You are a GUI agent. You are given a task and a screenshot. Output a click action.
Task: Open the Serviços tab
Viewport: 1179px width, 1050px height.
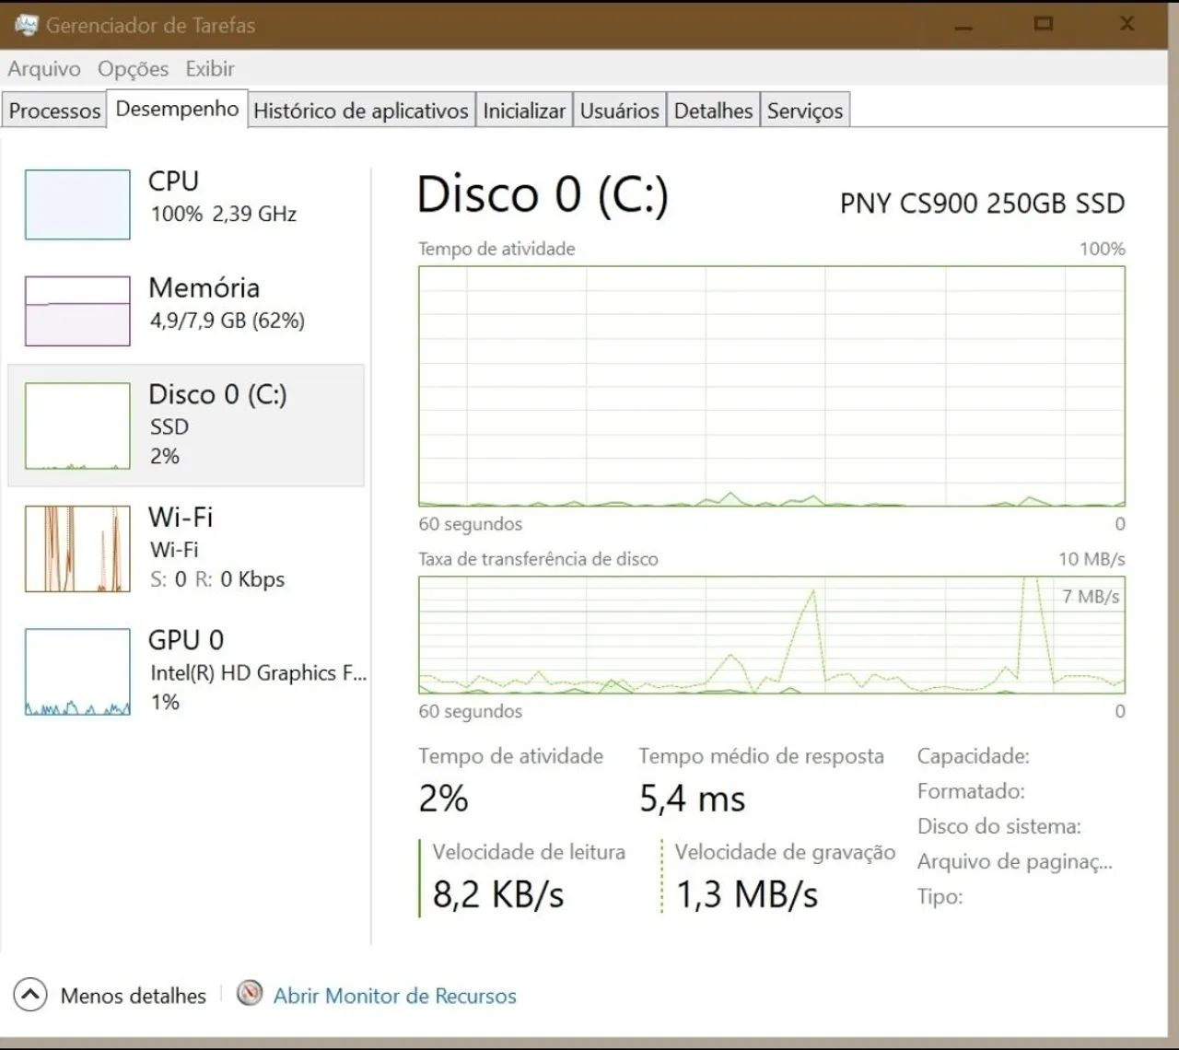point(805,111)
